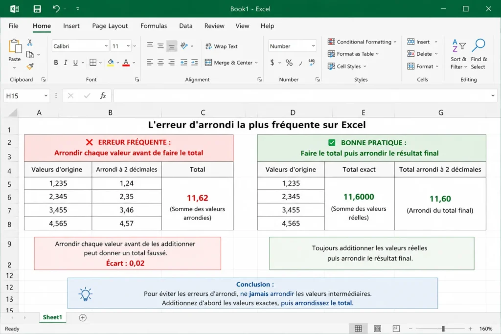Image resolution: width=501 pixels, height=334 pixels.
Task: Click Middle Align icon
Action: click(160, 46)
